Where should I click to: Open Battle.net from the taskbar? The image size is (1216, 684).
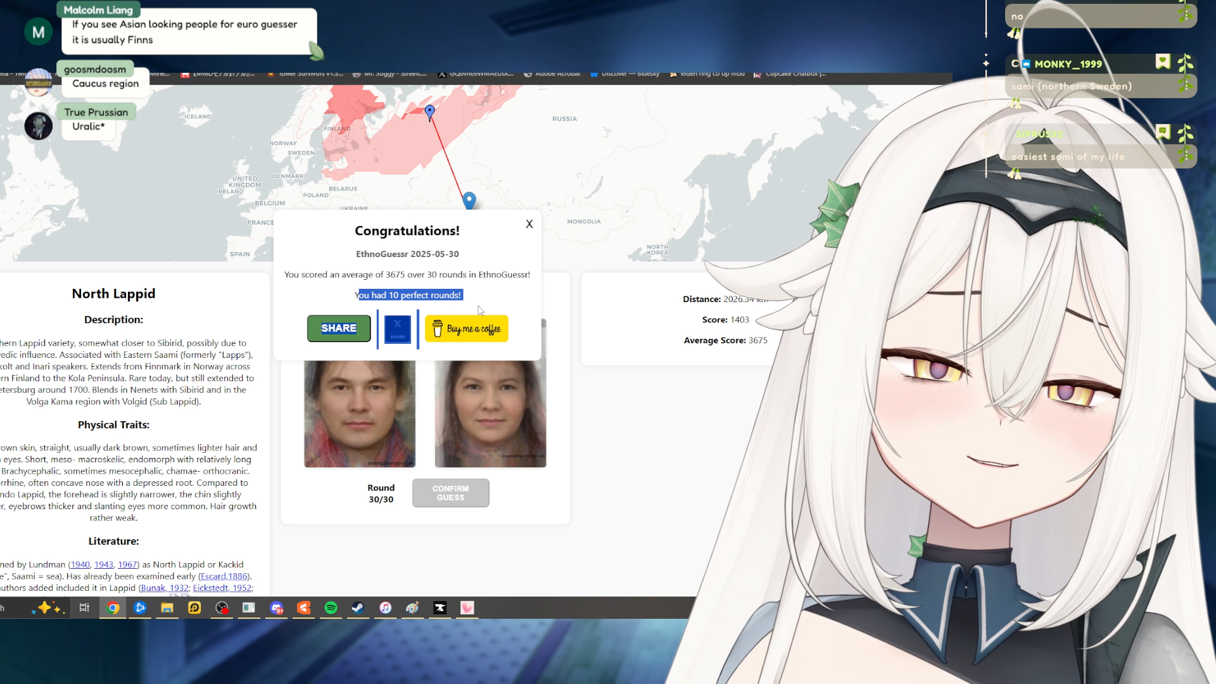[140, 608]
